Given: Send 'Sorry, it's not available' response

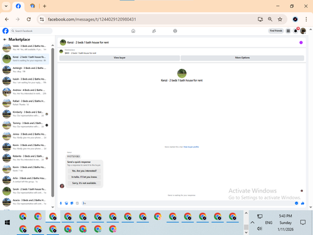Looking at the screenshot, I should tap(85, 183).
